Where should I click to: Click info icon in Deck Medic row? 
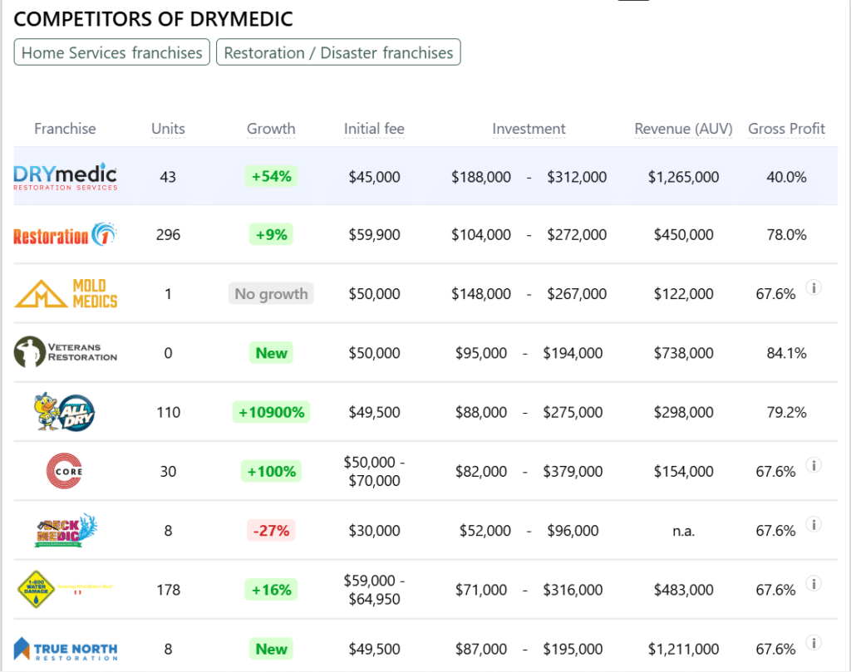click(813, 524)
